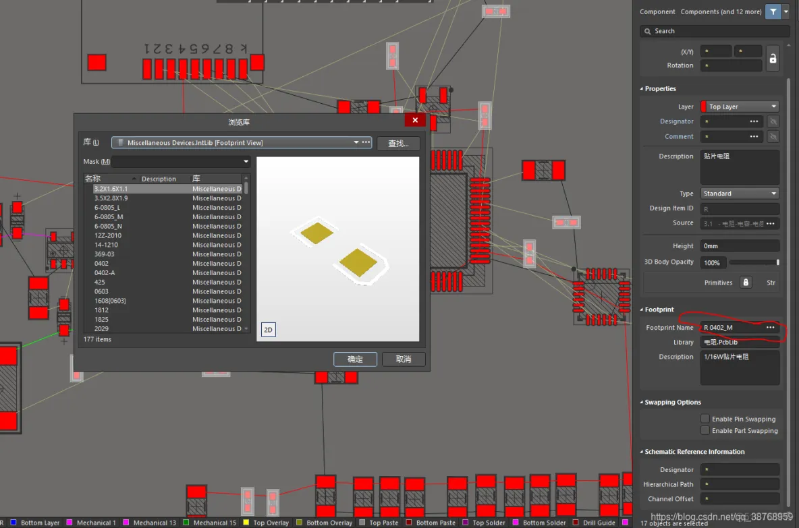
Task: Click the 3D Body Opacity 100% field
Action: (713, 263)
